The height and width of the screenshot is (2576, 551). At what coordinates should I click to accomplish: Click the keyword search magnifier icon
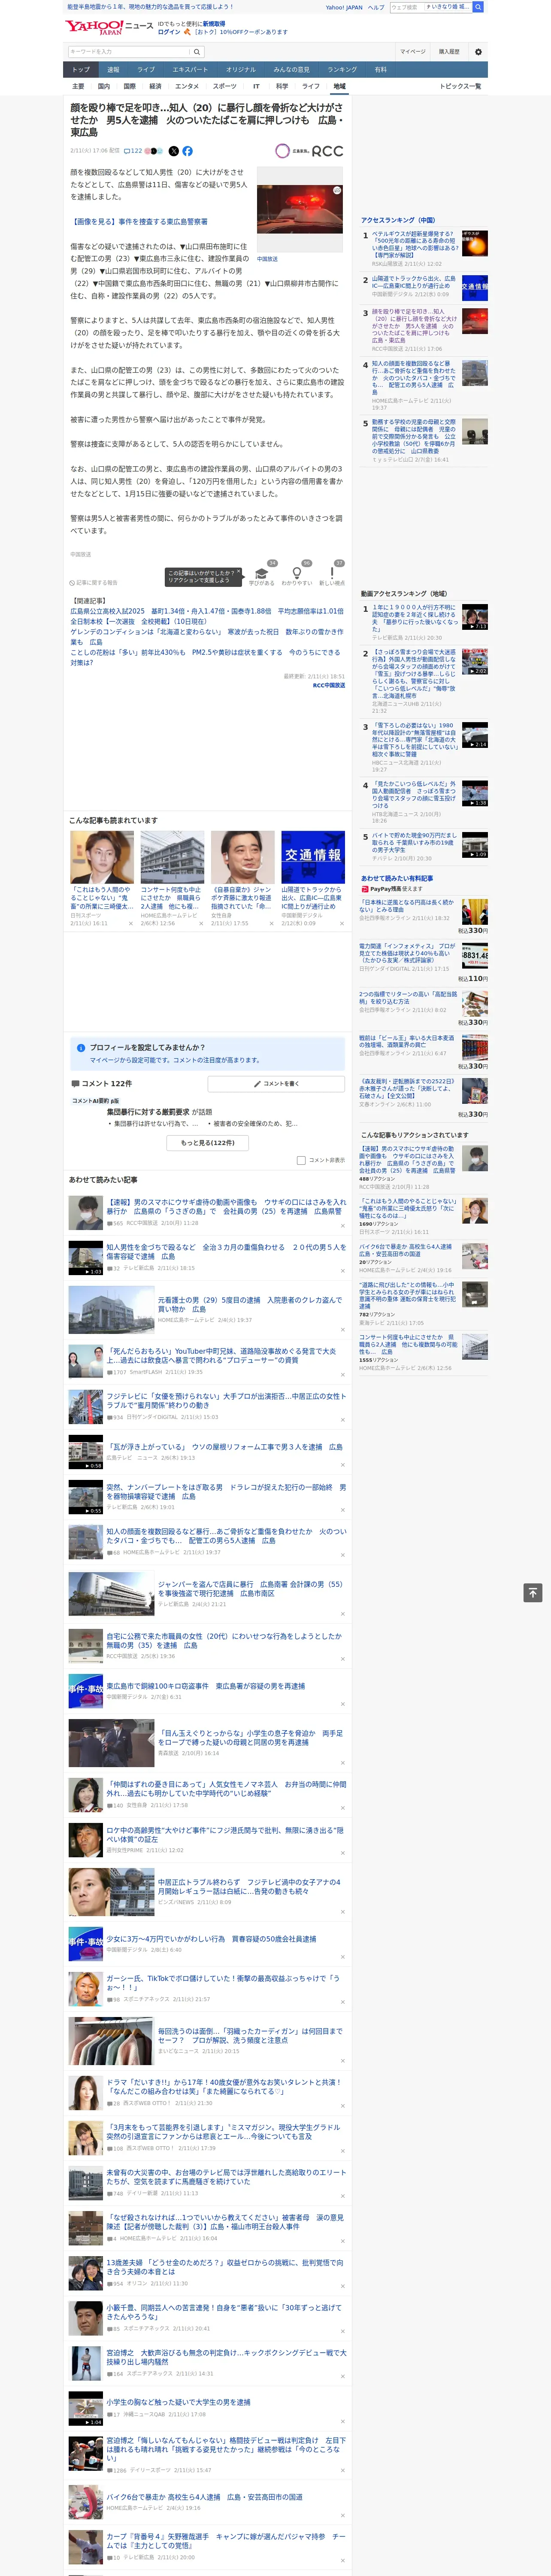tap(197, 52)
